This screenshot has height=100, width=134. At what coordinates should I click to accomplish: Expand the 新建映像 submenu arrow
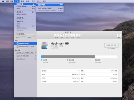click(x=34, y=4)
